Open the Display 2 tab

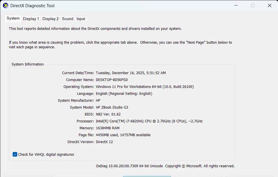point(50,19)
